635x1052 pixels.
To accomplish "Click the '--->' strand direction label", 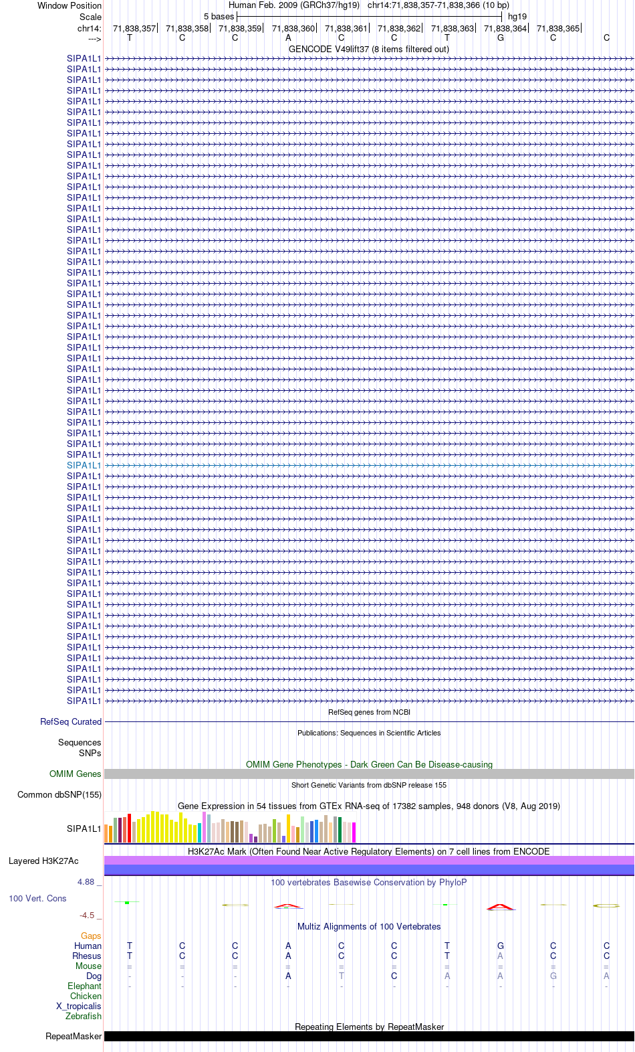I will [94, 39].
